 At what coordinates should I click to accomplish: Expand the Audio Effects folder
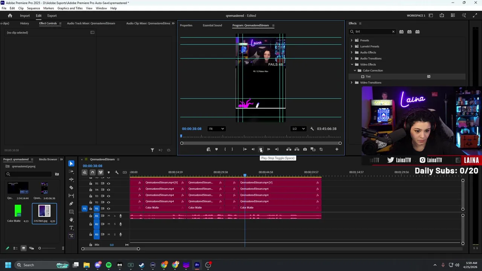(x=352, y=52)
